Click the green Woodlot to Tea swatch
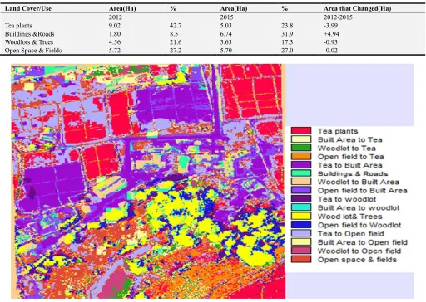426x302 pixels. pyautogui.click(x=301, y=148)
